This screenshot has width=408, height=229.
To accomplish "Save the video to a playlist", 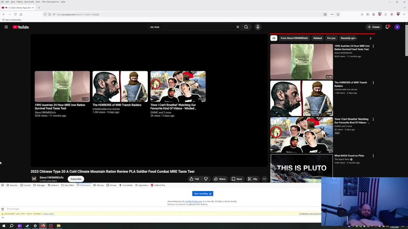I will tap(237, 179).
